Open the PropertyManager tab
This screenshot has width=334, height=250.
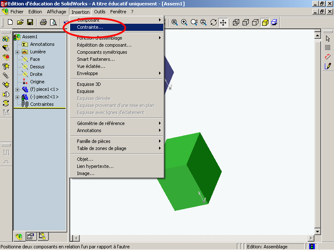coord(30,236)
